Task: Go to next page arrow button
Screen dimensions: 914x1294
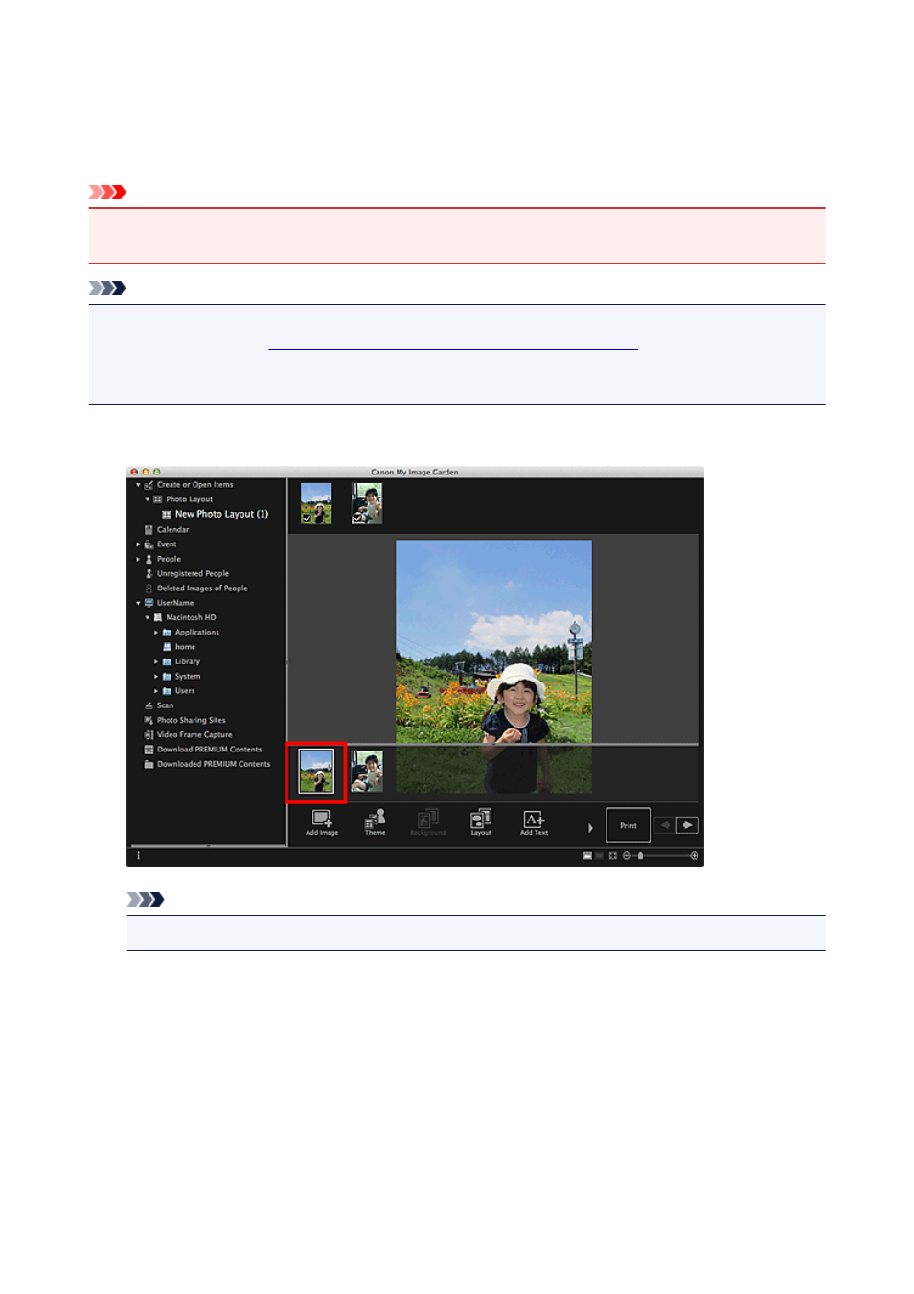Action: 688,825
